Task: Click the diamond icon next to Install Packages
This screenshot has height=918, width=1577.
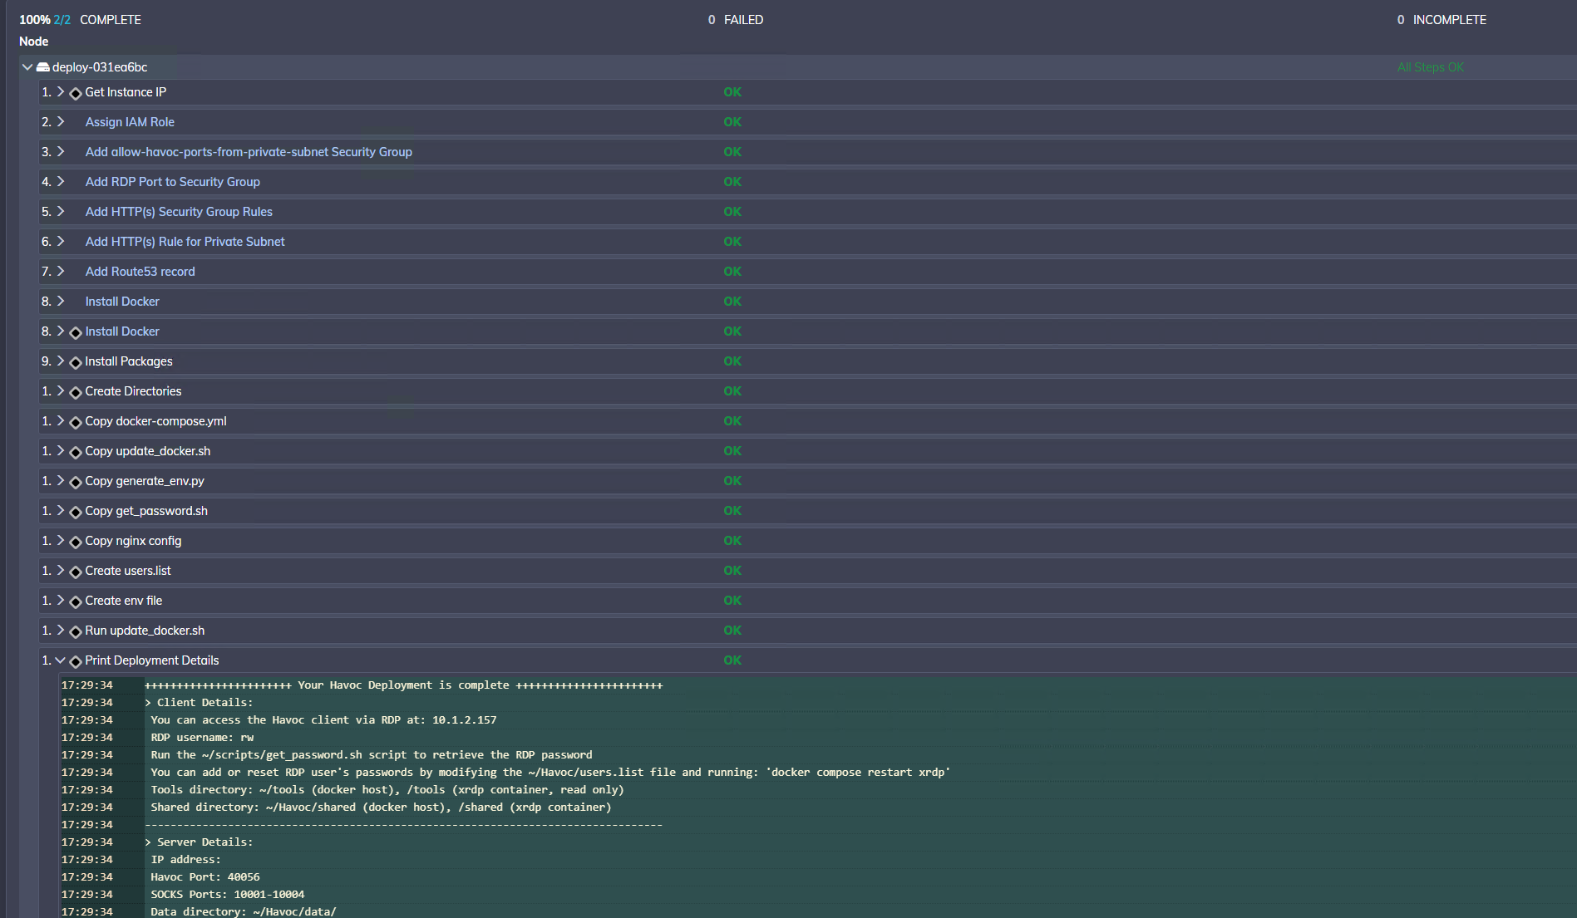Action: click(x=76, y=362)
